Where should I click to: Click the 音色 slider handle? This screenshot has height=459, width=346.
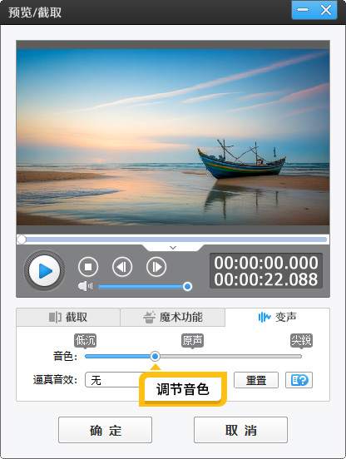click(156, 356)
